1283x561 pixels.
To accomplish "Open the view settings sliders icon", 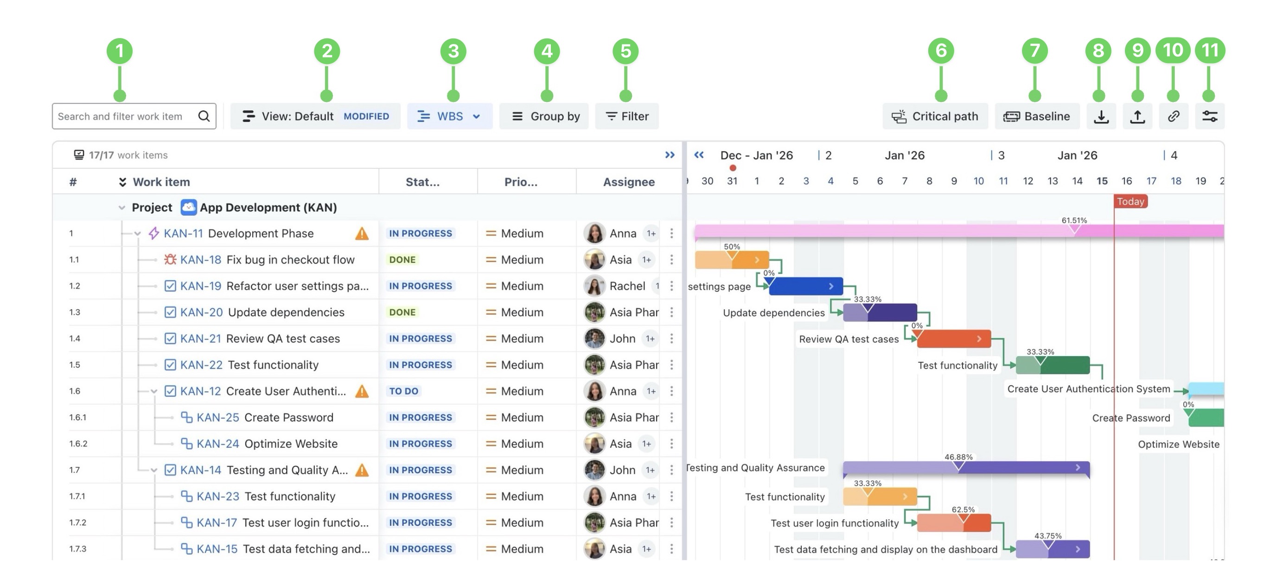I will click(x=1210, y=116).
